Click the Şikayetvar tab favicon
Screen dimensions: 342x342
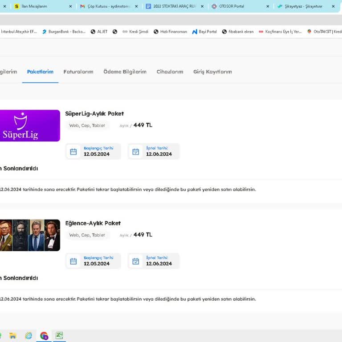coord(280,6)
